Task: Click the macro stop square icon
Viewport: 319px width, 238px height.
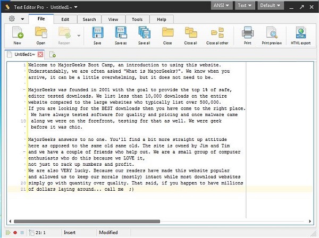Action: pyautogui.click(x=22, y=233)
